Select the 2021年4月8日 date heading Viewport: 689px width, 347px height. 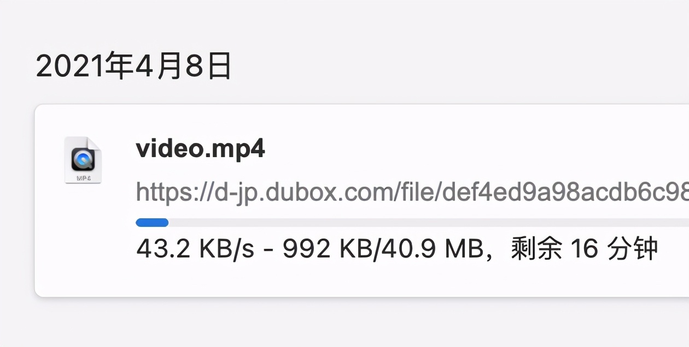(x=133, y=65)
